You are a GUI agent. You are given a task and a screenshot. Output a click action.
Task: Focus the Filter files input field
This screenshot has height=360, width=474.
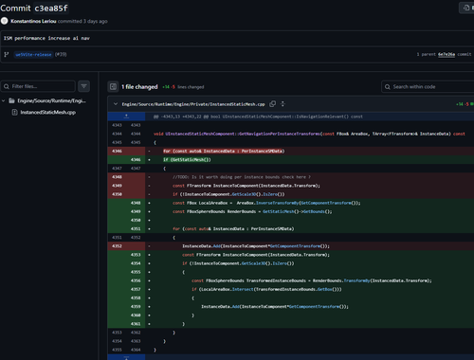(38, 86)
